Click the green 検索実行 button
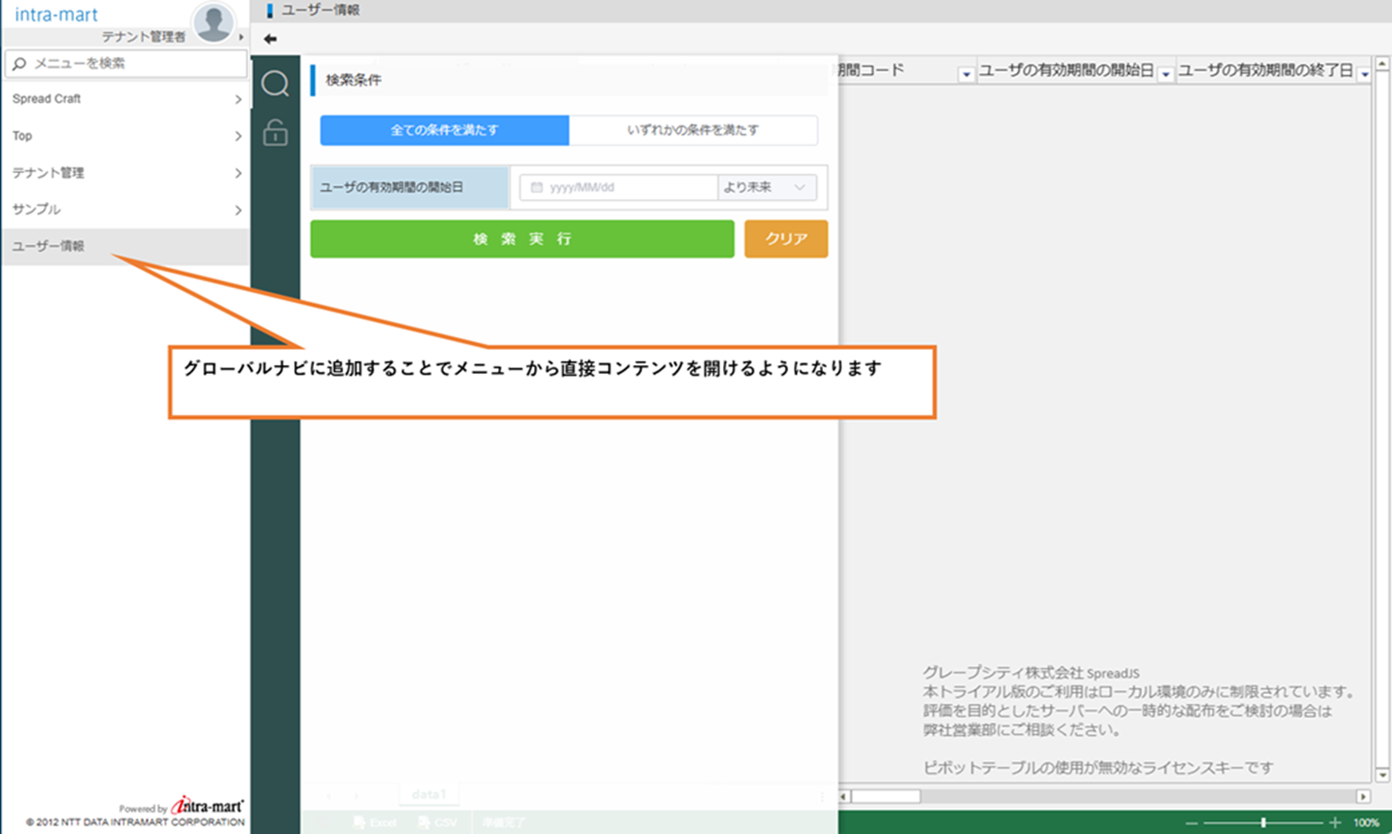Viewport: 1392px width, 834px height. pyautogui.click(x=521, y=239)
